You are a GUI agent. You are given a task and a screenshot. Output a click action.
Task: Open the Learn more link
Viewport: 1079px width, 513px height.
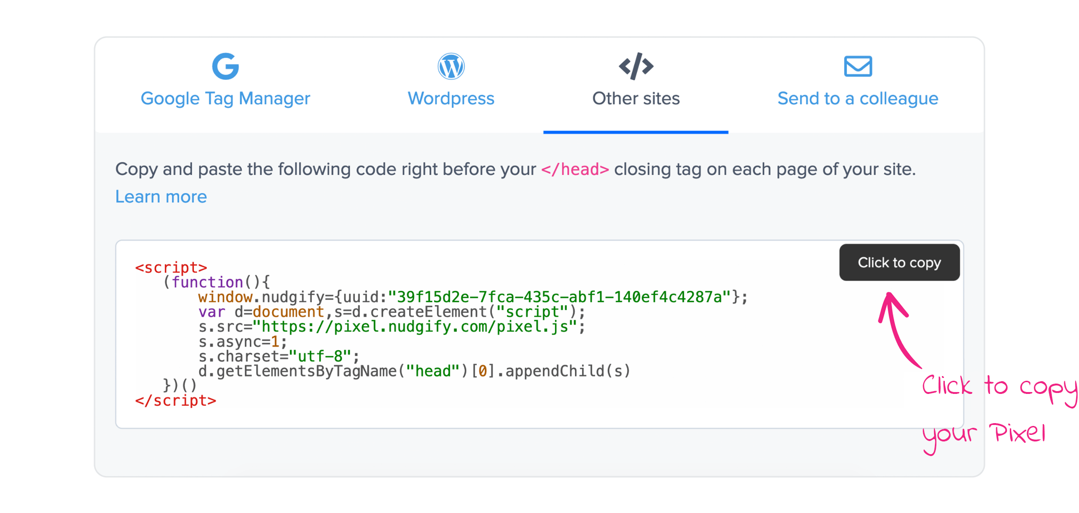tap(161, 197)
